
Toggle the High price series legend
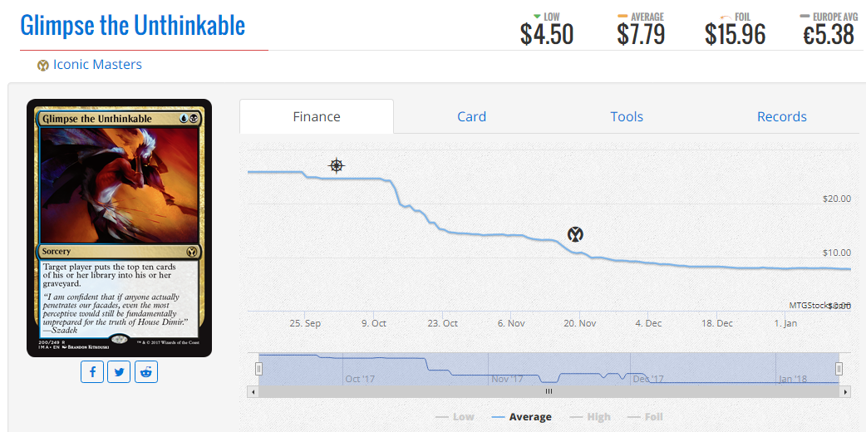[x=590, y=417]
